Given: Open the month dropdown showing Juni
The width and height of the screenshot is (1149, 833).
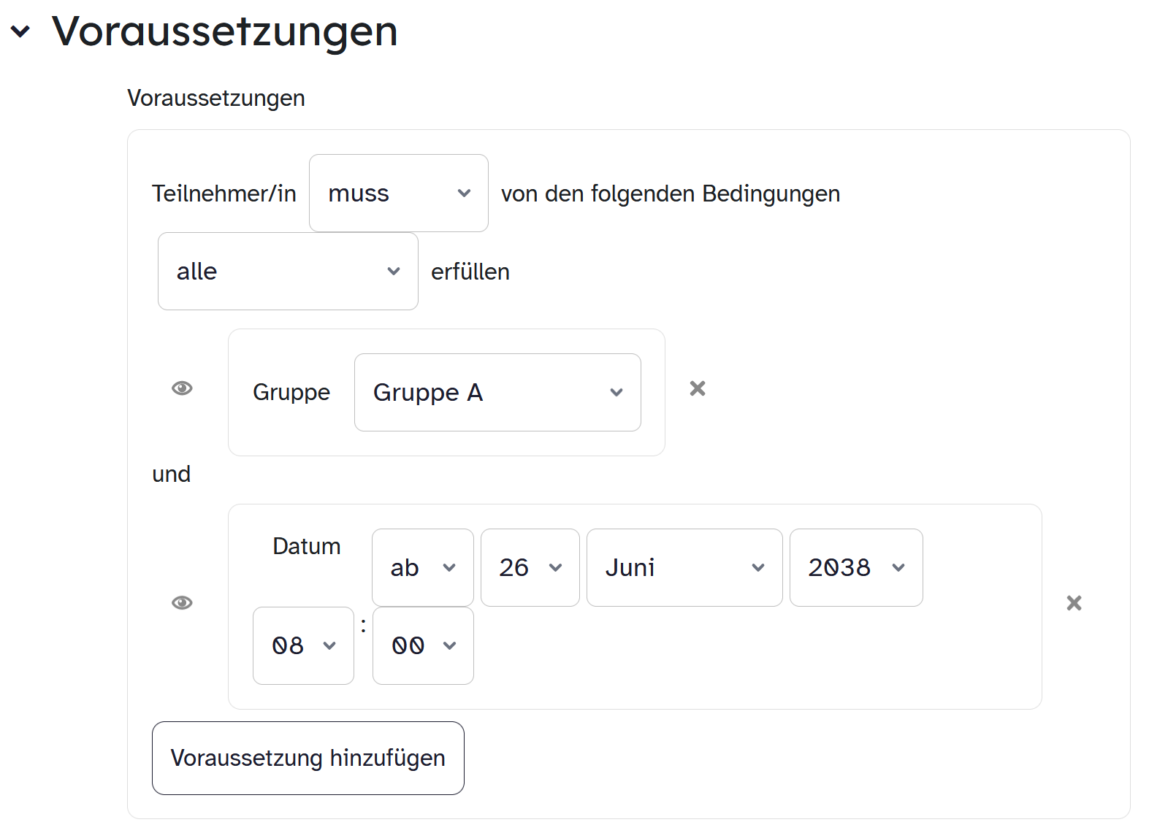Looking at the screenshot, I should pyautogui.click(x=684, y=568).
